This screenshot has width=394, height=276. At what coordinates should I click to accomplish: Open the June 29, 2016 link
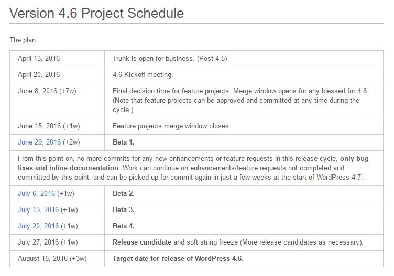click(39, 142)
